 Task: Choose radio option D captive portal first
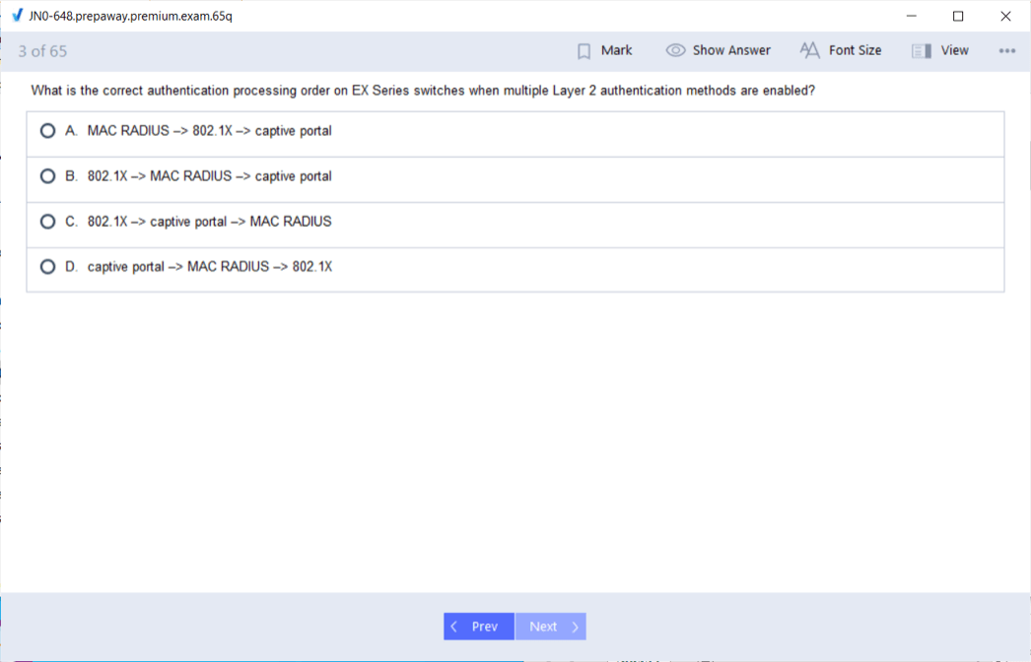(x=47, y=267)
